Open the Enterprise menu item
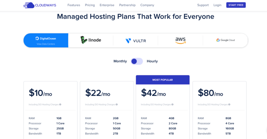267x139 pixels. point(107,5)
